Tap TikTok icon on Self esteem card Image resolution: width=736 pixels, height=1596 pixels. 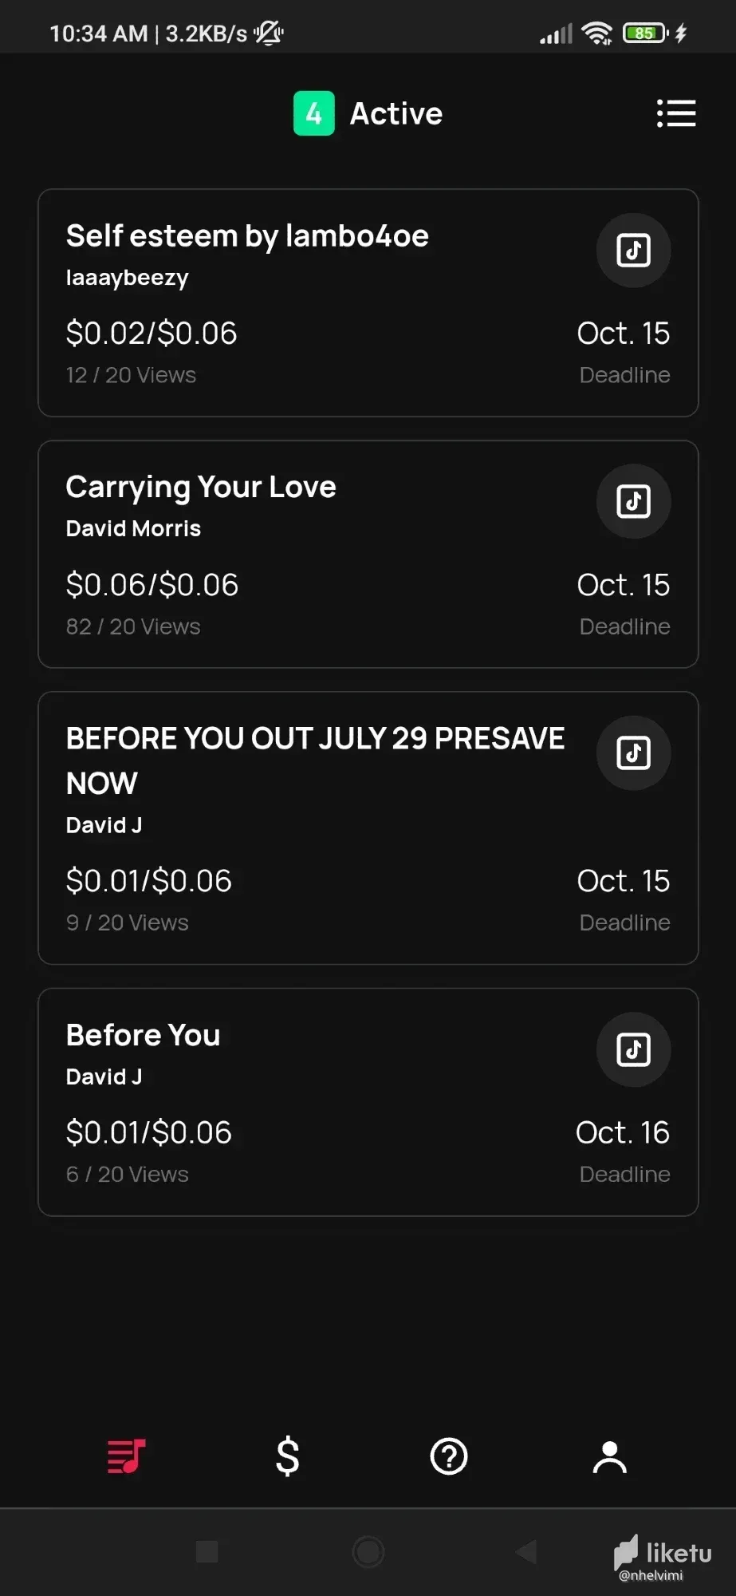pos(633,251)
